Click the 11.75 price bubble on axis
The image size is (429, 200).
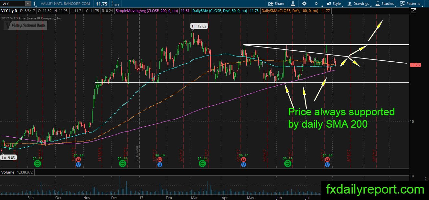pyautogui.click(x=415, y=65)
